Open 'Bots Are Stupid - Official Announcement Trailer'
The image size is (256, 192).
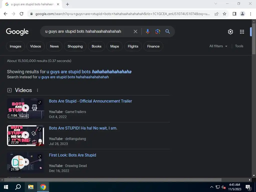(x=90, y=101)
